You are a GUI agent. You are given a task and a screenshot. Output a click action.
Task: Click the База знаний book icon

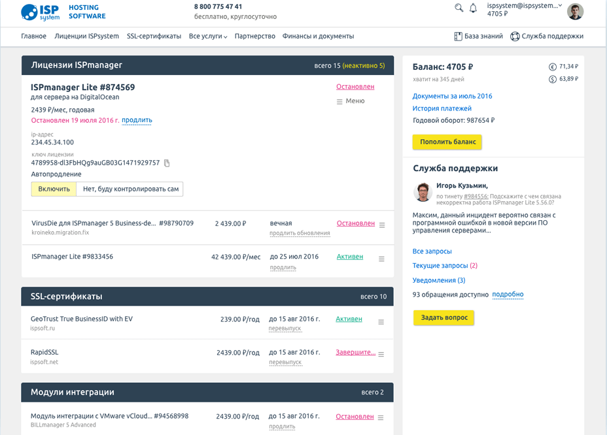click(458, 37)
